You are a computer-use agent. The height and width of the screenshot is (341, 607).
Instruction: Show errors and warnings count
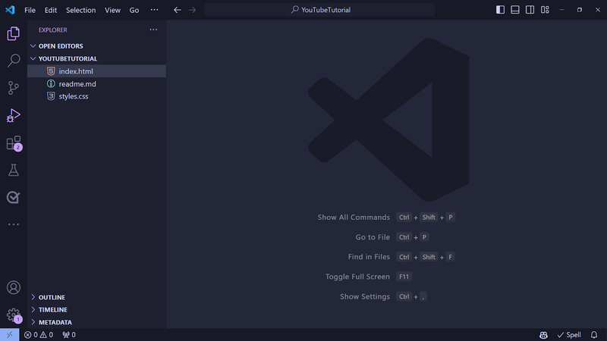pyautogui.click(x=39, y=335)
